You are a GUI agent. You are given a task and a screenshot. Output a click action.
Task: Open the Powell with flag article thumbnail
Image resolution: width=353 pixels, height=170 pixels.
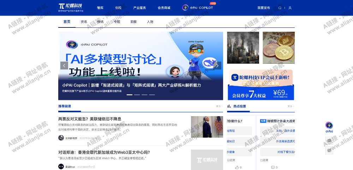tap(207, 127)
